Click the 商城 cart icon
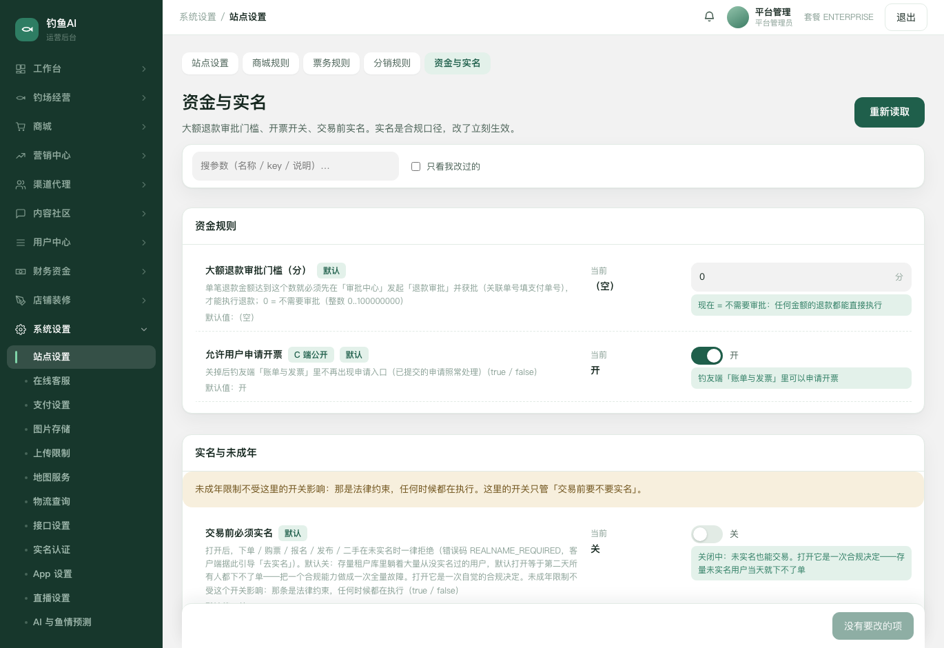Screen dimensions: 944x648 (21, 127)
